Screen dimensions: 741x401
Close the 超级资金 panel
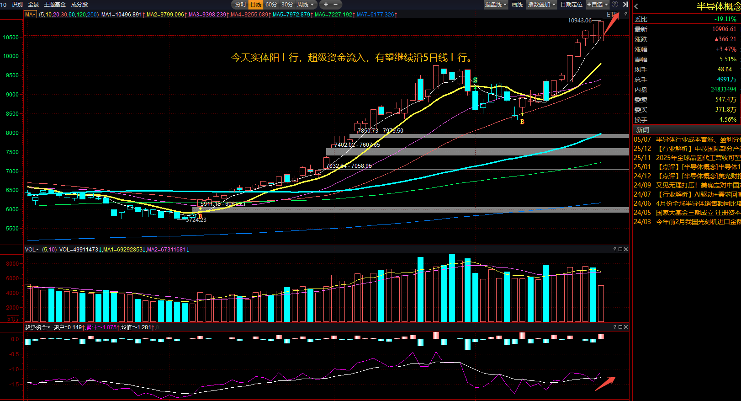tap(626, 327)
